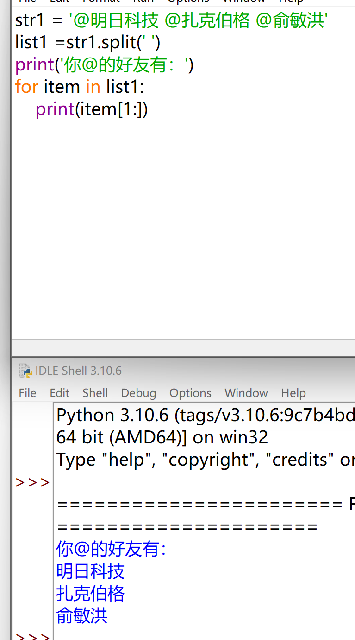Click the 扎克伯格 output line in shell

click(90, 594)
